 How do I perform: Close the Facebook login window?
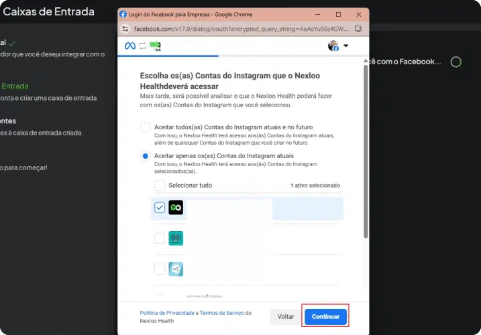[359, 15]
